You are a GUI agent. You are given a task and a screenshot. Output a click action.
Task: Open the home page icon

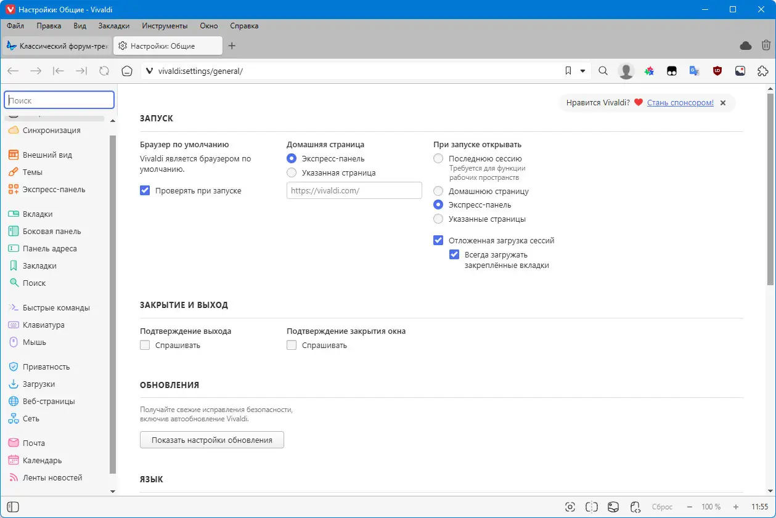[127, 71]
